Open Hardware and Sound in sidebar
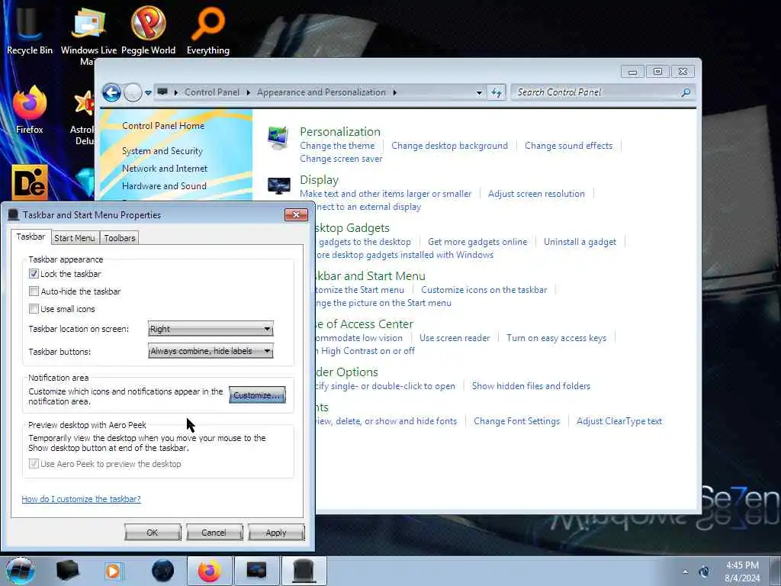The width and height of the screenshot is (781, 586). [x=164, y=186]
